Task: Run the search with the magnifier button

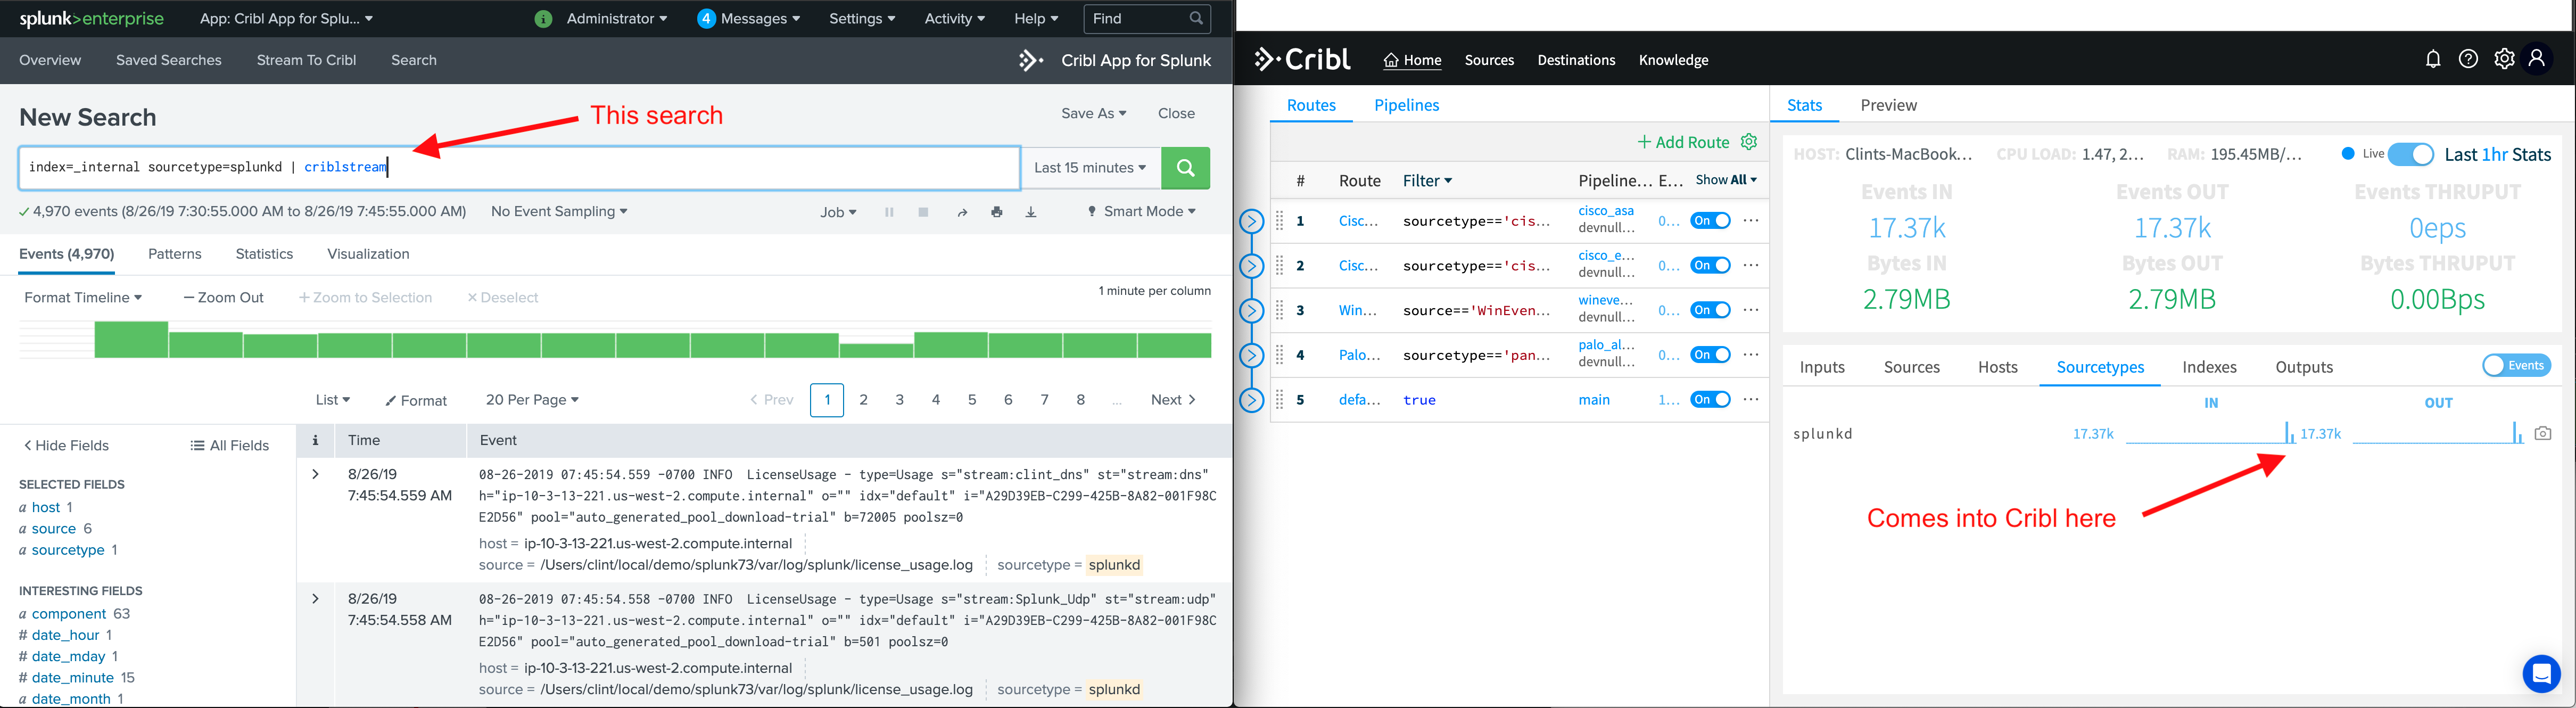Action: point(1186,168)
